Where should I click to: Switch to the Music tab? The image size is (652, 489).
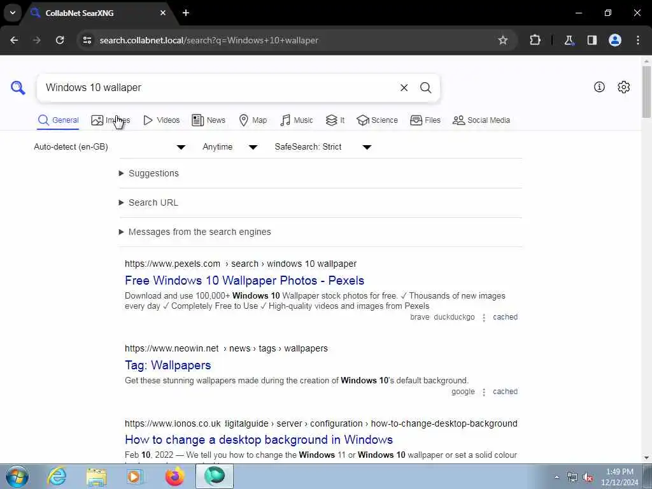pos(297,120)
